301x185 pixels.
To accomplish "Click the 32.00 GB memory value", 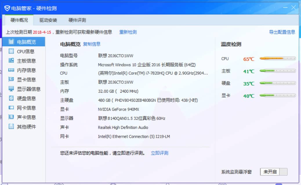I will (x=118, y=91).
